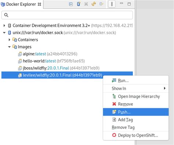Viewport: 174px width, 145px height.
Task: Select the unix:///var/run/docker.sock connection row
Action: coord(67,33)
